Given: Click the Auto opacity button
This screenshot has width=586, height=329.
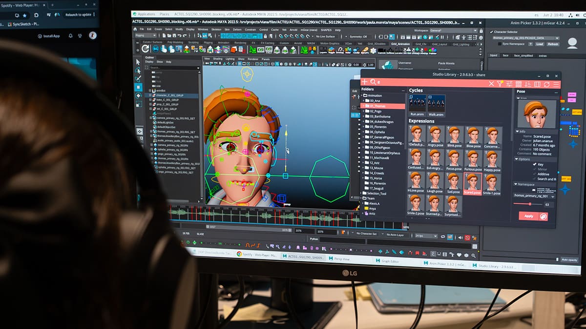Looking at the screenshot, I should click(x=569, y=260).
